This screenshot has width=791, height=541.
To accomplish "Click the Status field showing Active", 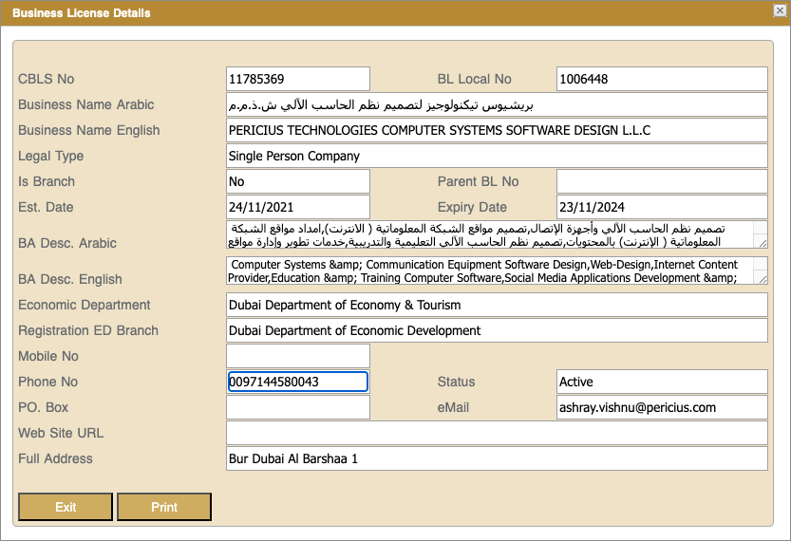I will point(661,382).
